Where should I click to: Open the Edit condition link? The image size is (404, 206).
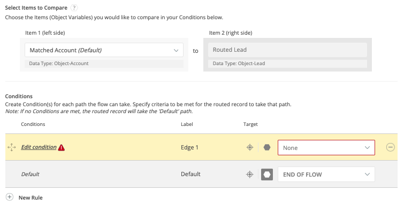pyautogui.click(x=39, y=147)
